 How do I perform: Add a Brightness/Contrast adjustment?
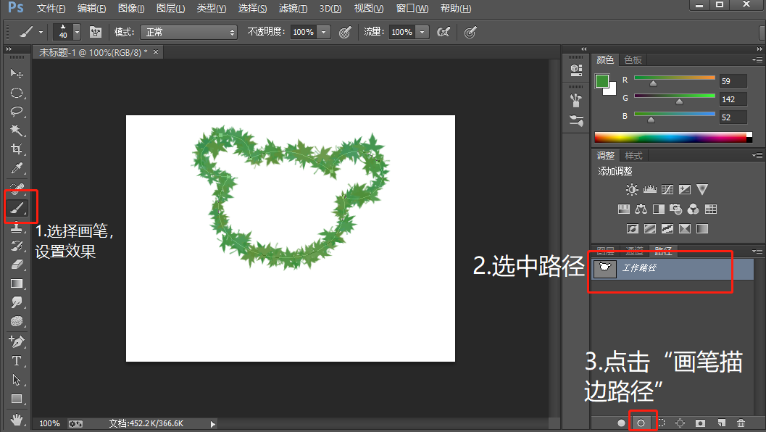click(632, 190)
